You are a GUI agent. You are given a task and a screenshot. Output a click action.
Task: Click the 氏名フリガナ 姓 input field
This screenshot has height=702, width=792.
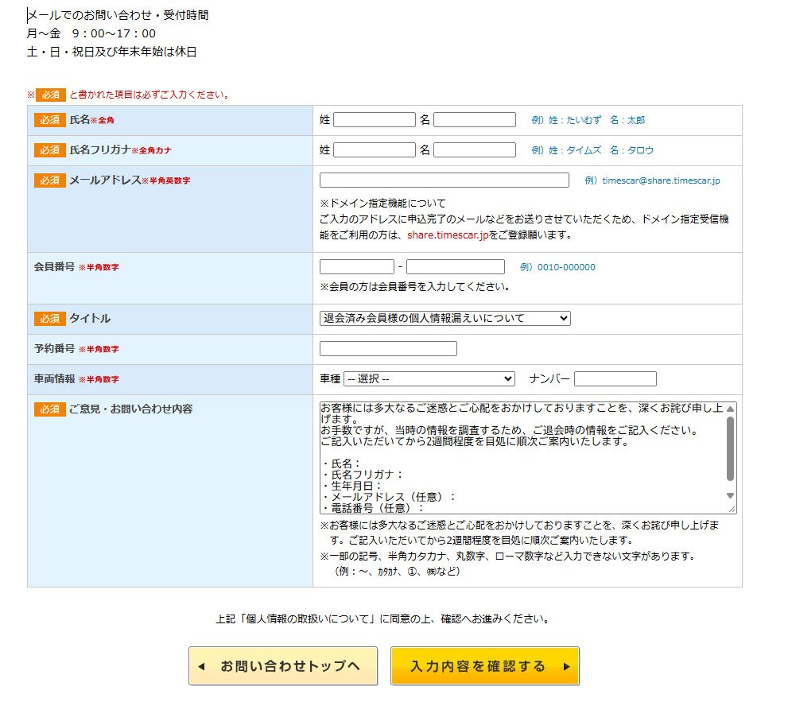(x=375, y=150)
